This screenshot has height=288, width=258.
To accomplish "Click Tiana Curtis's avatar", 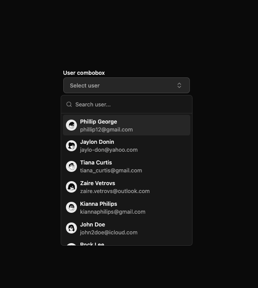I will [72, 166].
